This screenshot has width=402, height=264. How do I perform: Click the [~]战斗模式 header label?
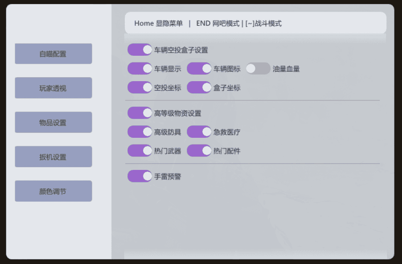point(263,24)
